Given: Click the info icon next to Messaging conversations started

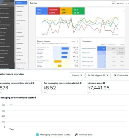Looking at the screenshot, I should tap(33, 83).
